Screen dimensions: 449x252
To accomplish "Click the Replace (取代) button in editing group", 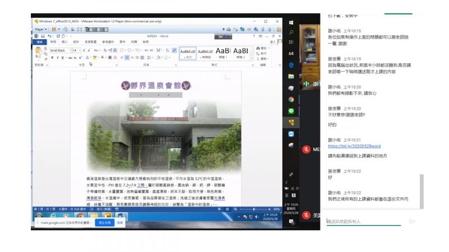I will pos(262,53).
